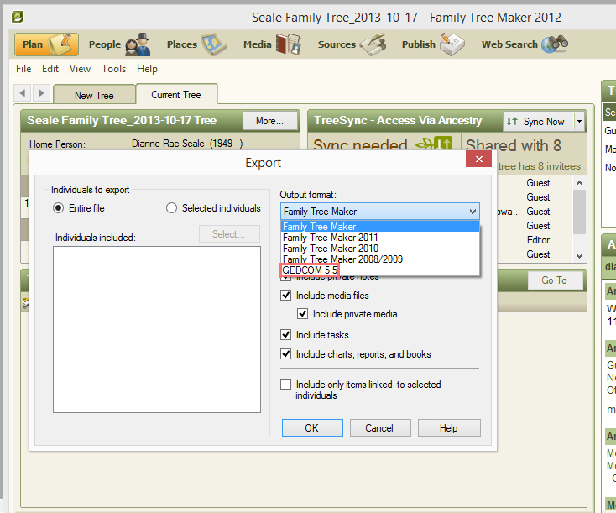Select the Selected individuals radio button

coord(171,208)
